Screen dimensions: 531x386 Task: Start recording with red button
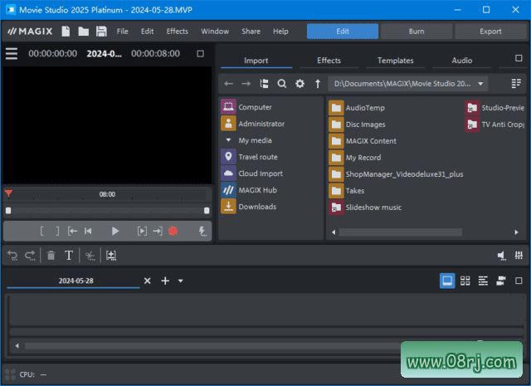173,231
